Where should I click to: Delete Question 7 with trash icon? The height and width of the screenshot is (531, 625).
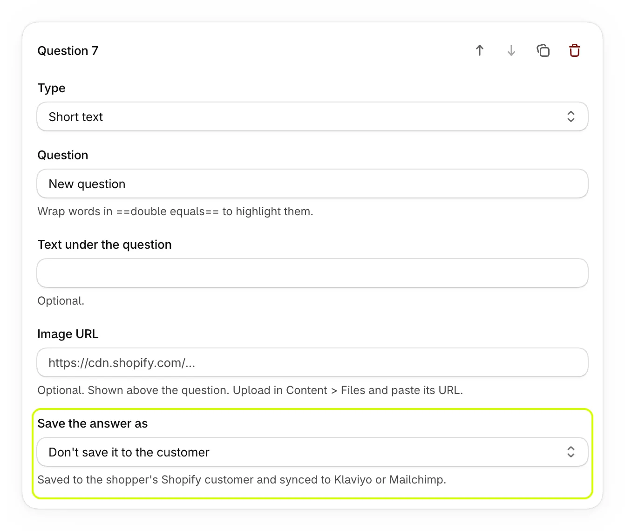pos(575,50)
